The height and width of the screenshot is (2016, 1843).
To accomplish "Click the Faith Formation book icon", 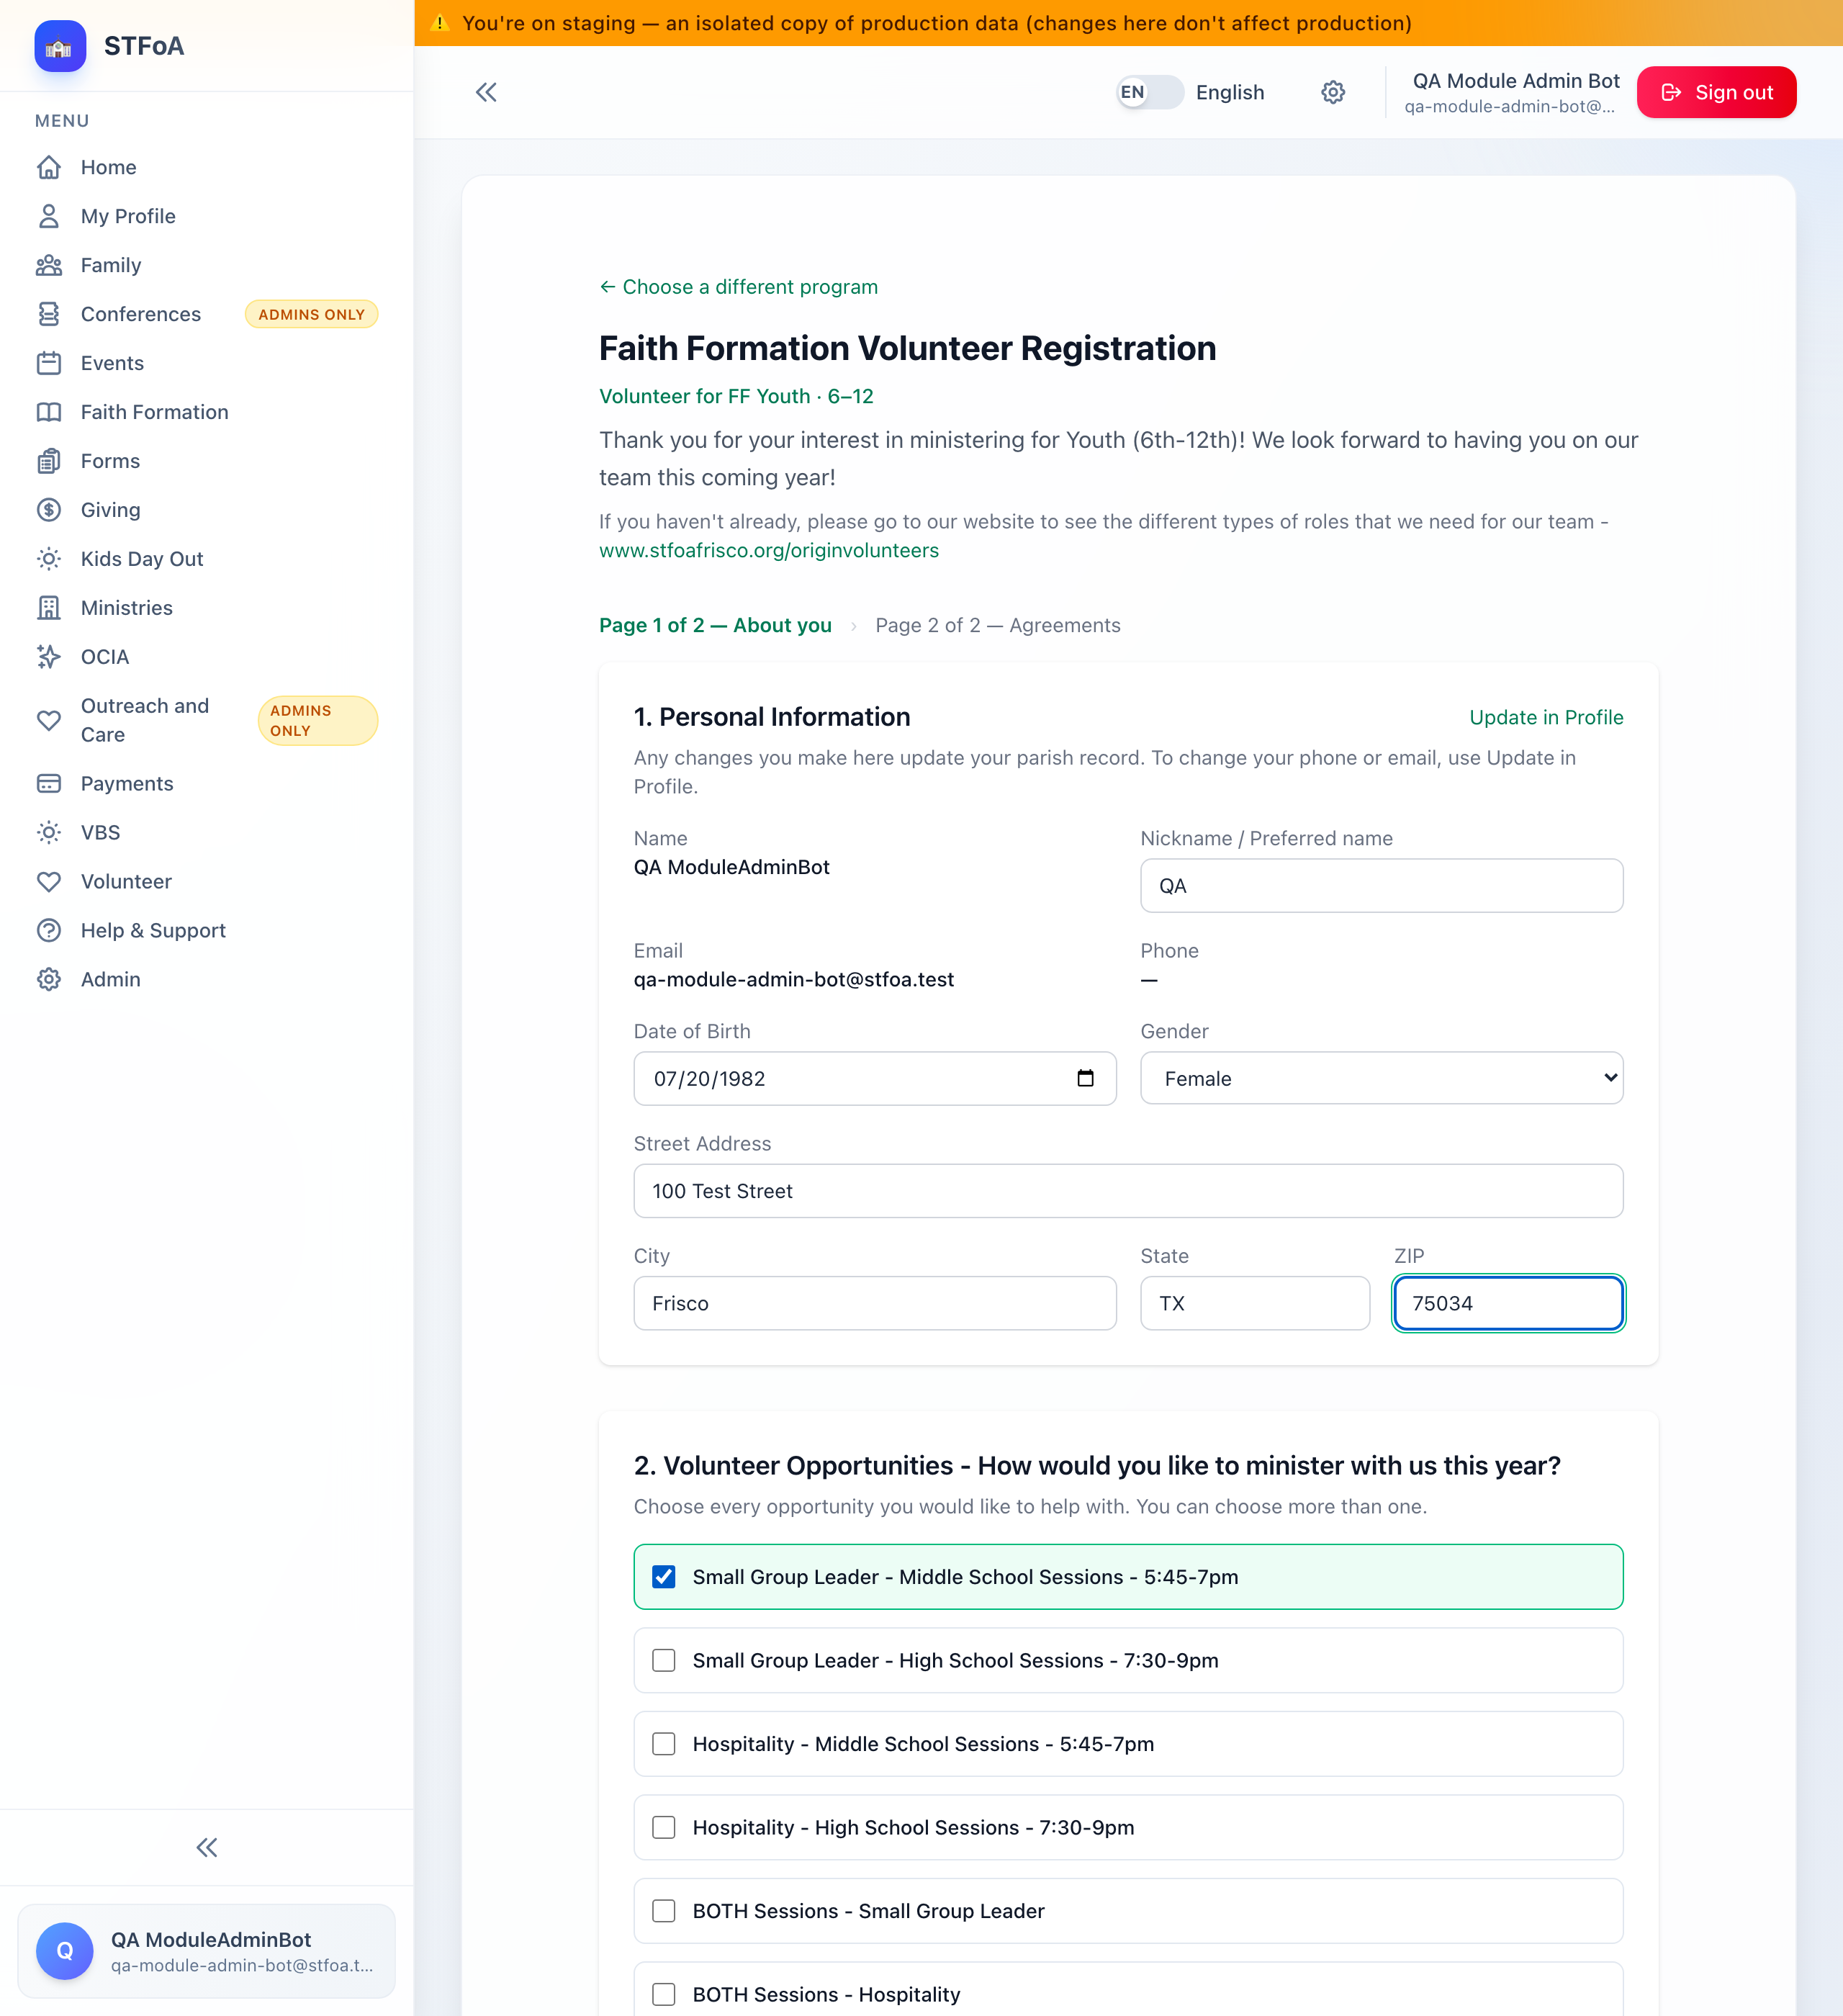I will (49, 412).
